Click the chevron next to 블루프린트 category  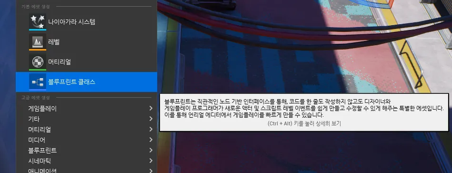(151, 150)
